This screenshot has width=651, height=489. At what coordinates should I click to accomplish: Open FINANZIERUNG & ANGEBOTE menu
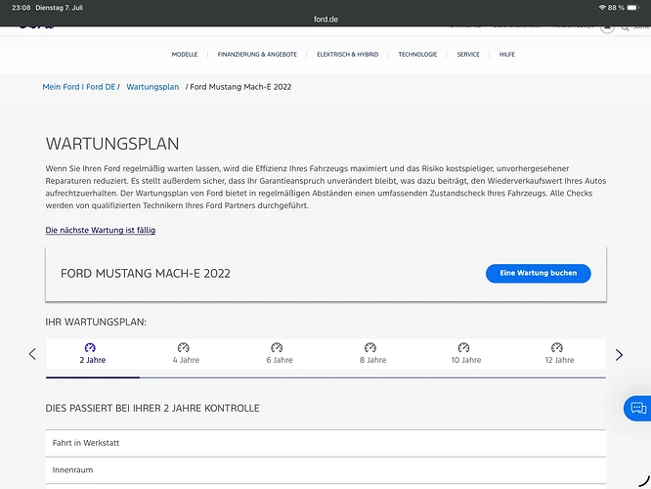[257, 55]
